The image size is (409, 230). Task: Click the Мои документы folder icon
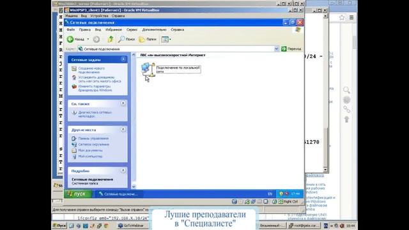[x=74, y=151]
